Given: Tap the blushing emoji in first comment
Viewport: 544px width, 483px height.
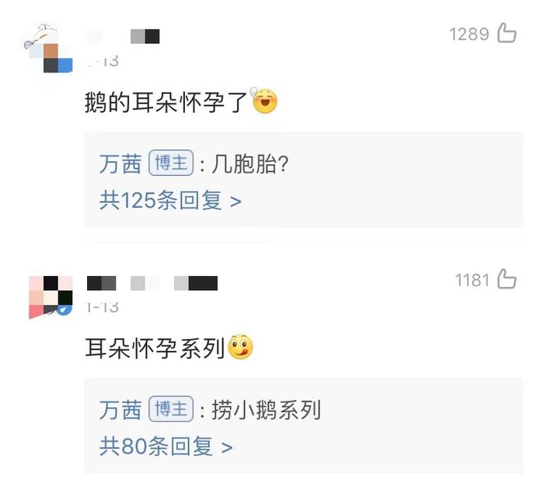Looking at the screenshot, I should 264,100.
